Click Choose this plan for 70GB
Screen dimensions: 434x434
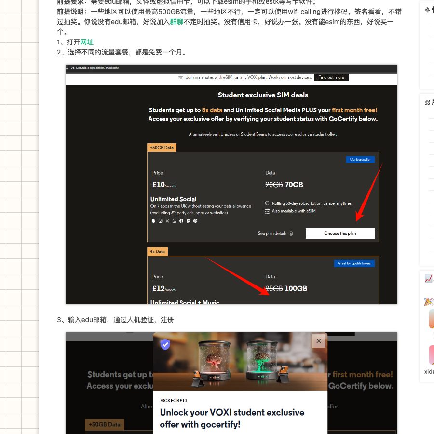[x=340, y=233]
